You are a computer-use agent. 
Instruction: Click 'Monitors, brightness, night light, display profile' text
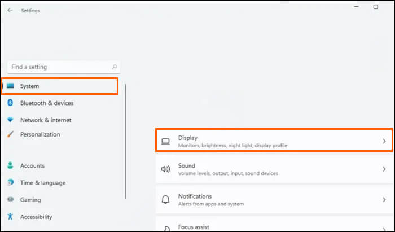[232, 145]
